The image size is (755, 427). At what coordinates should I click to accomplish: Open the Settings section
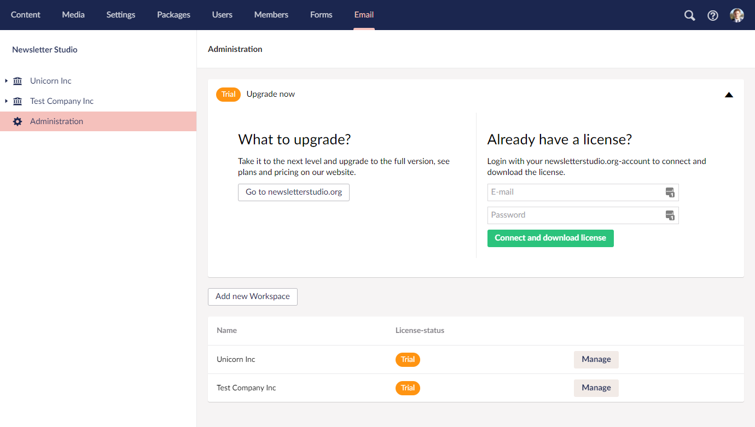(121, 15)
